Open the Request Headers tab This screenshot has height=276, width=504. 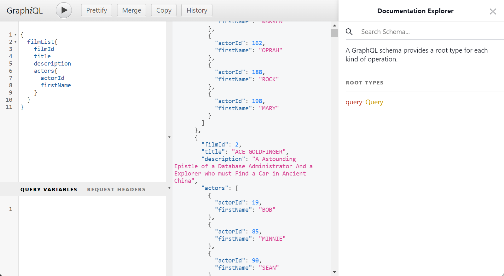(116, 189)
